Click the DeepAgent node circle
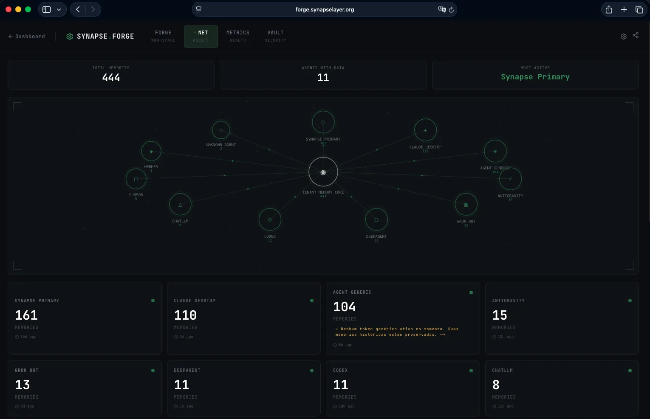This screenshot has height=419, width=650. click(x=376, y=219)
